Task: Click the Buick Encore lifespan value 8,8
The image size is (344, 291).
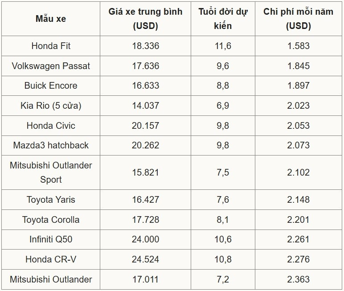Action: click(x=222, y=86)
